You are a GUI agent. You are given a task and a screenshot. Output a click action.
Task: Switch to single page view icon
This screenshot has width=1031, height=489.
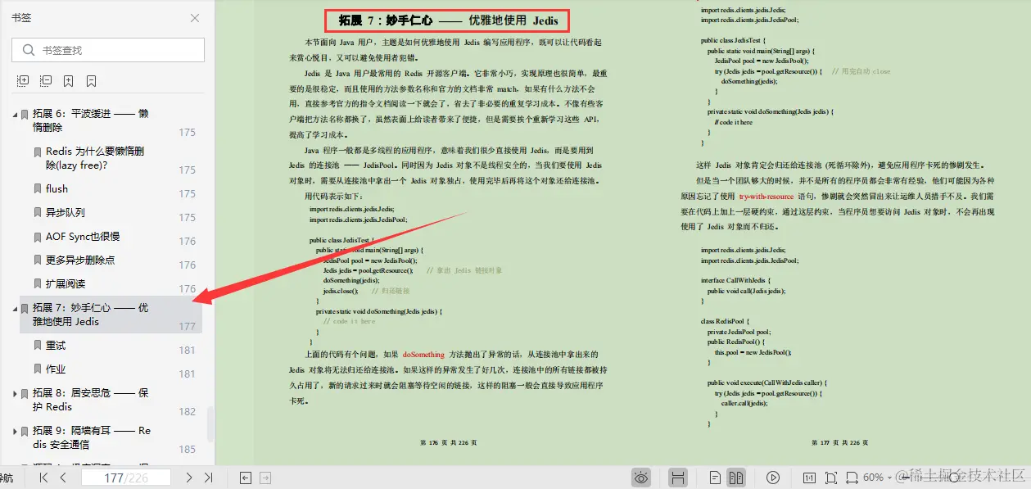[x=714, y=477]
